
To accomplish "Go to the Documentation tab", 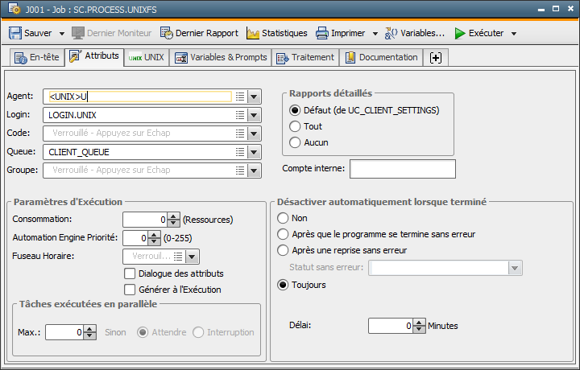I will [x=381, y=57].
